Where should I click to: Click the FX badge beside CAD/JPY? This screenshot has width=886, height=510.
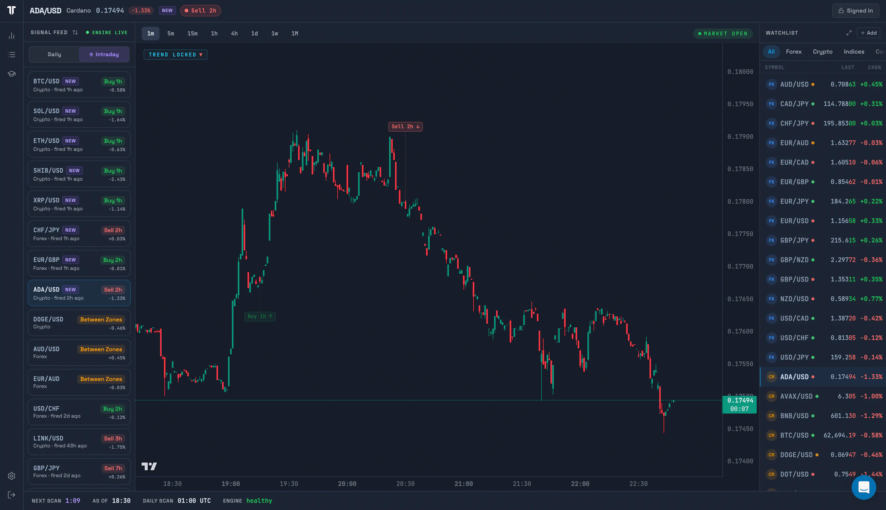(772, 104)
